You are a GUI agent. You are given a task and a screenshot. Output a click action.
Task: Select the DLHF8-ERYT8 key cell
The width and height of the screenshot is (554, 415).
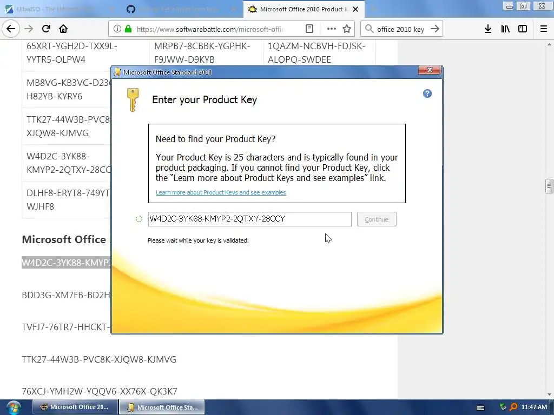[x=67, y=200]
